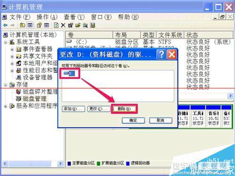Click the drive icon beside (C:) row
Screen dimensions: 235x176
(69, 41)
